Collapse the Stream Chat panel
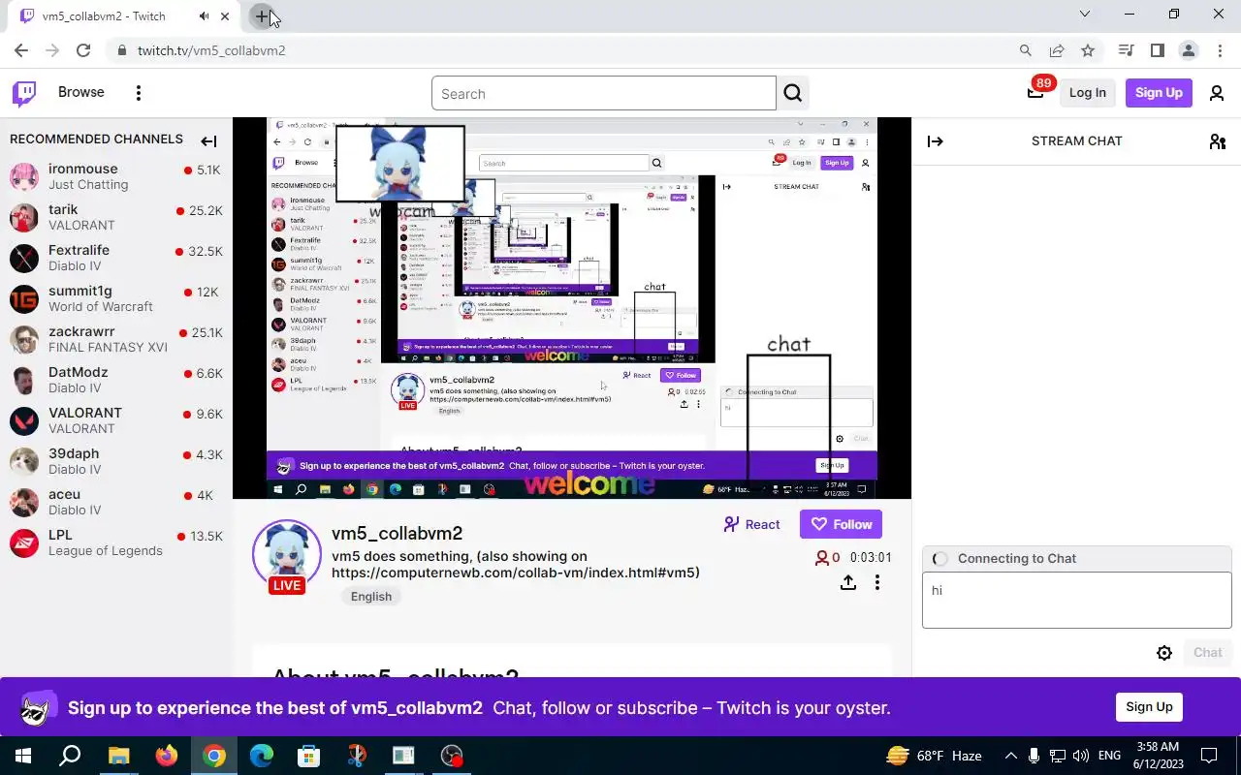Screen dimensions: 1241x775 tap(936, 141)
